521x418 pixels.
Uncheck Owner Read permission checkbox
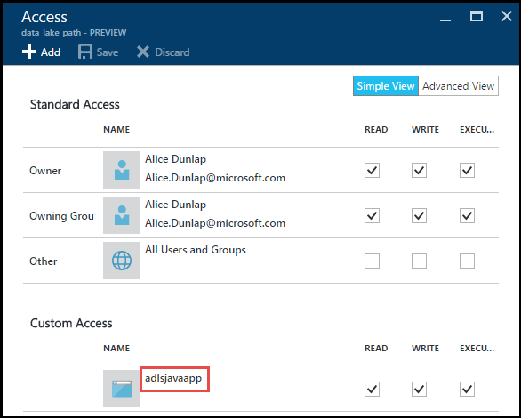(372, 171)
